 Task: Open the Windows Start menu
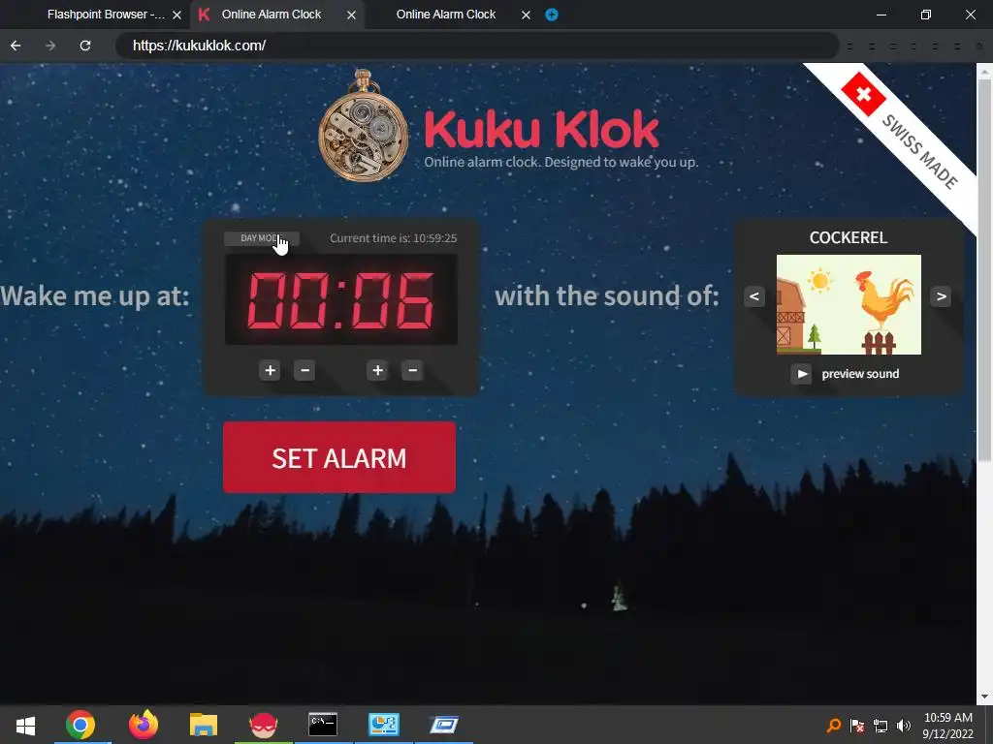(25, 725)
